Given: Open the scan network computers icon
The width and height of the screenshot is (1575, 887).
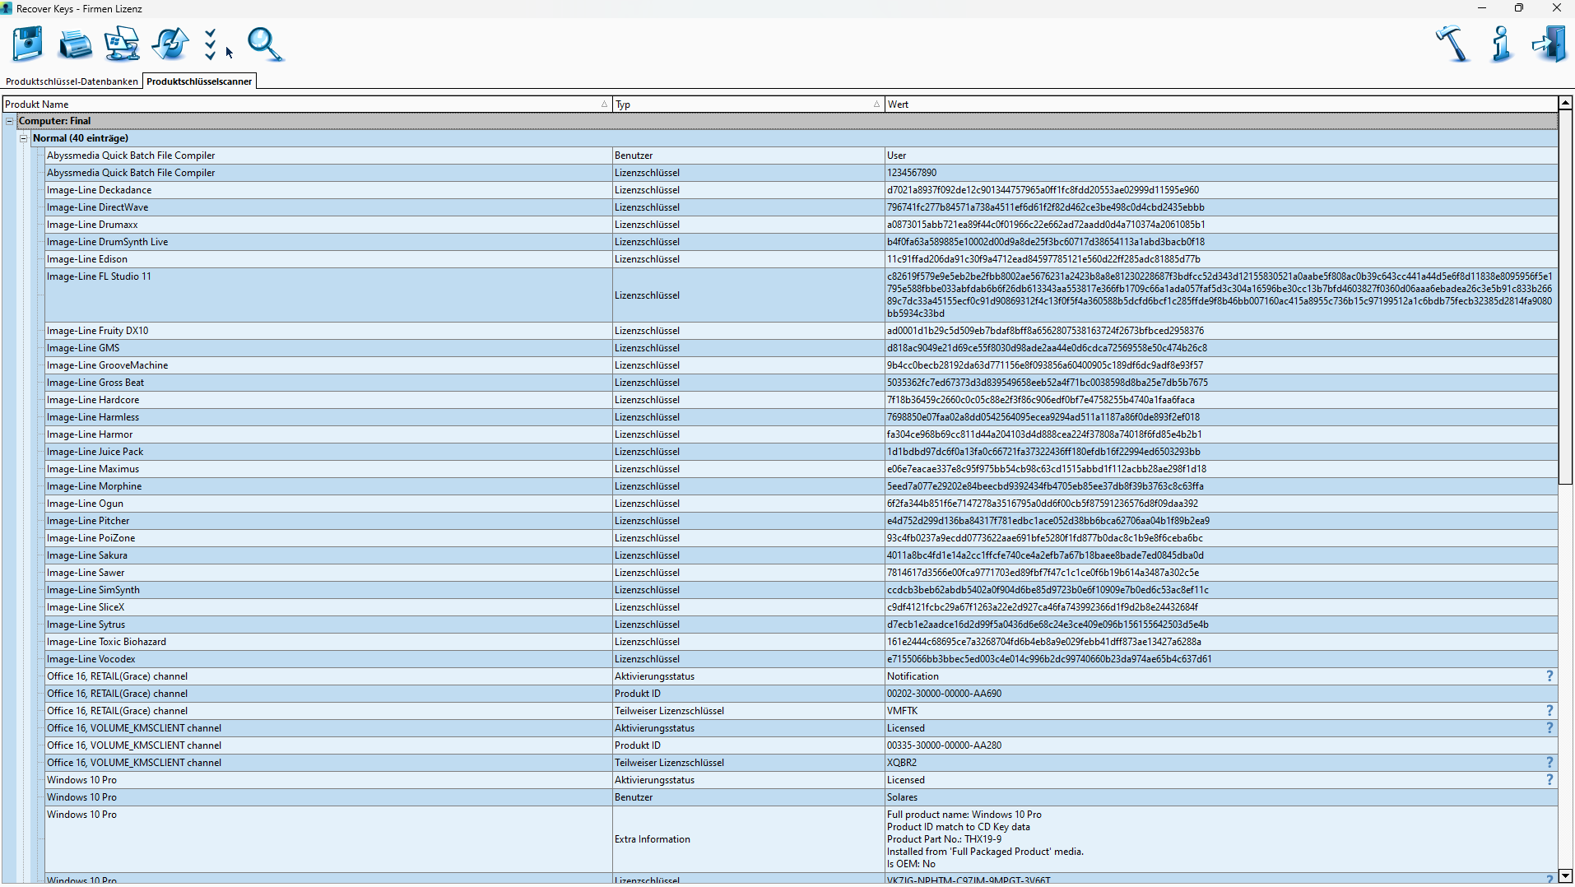Looking at the screenshot, I should tap(122, 44).
